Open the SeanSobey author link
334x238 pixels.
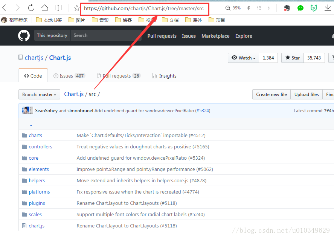[46, 111]
